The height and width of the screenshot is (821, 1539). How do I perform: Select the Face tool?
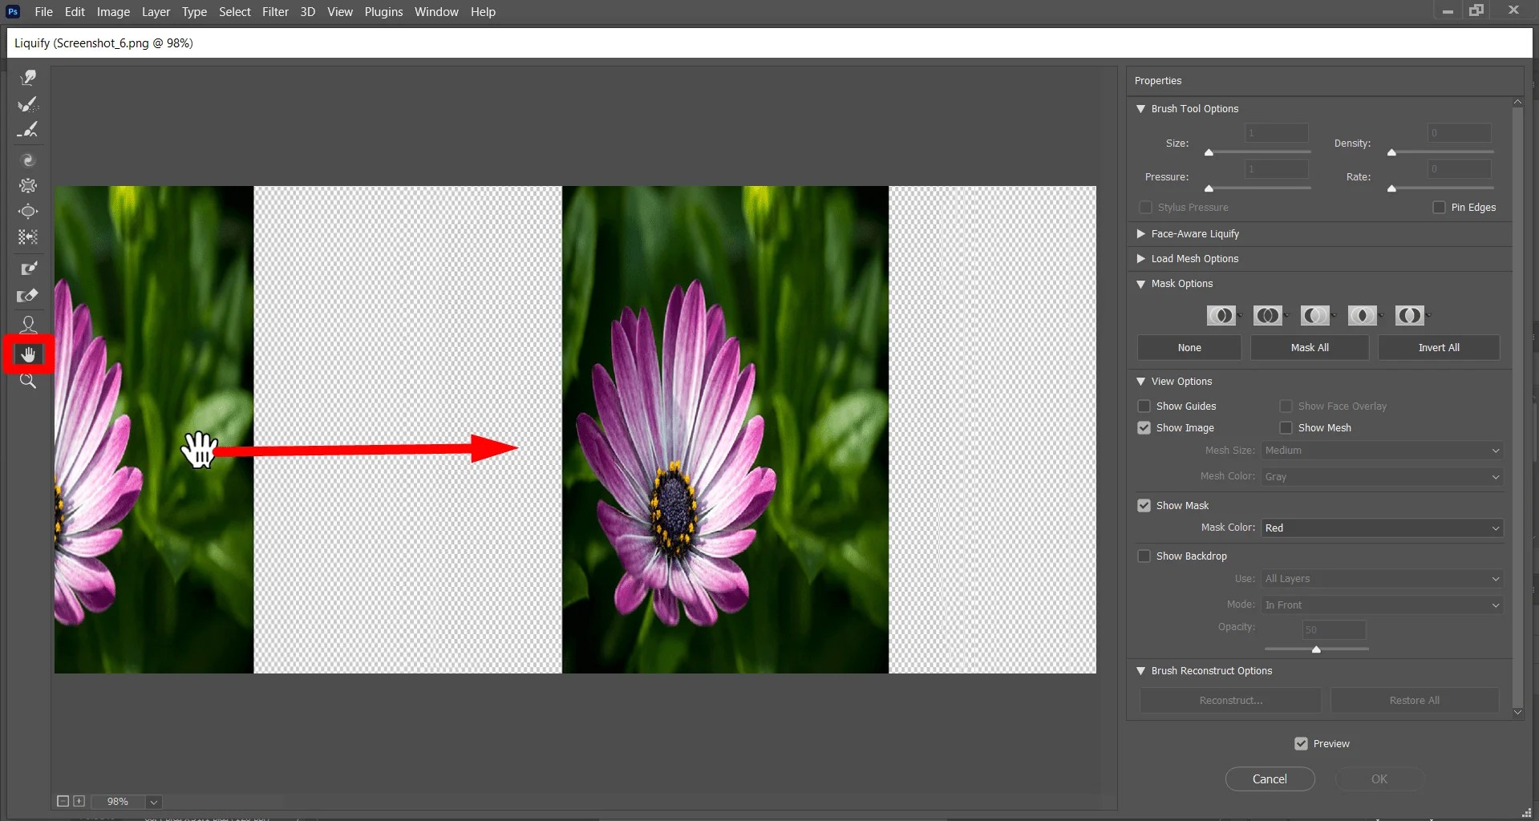[29, 324]
